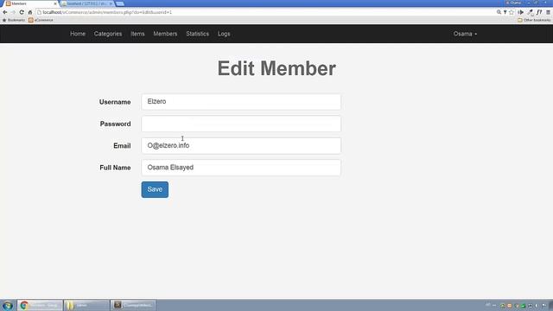Open a new browser tab
The height and width of the screenshot is (311, 553).
tap(120, 3)
